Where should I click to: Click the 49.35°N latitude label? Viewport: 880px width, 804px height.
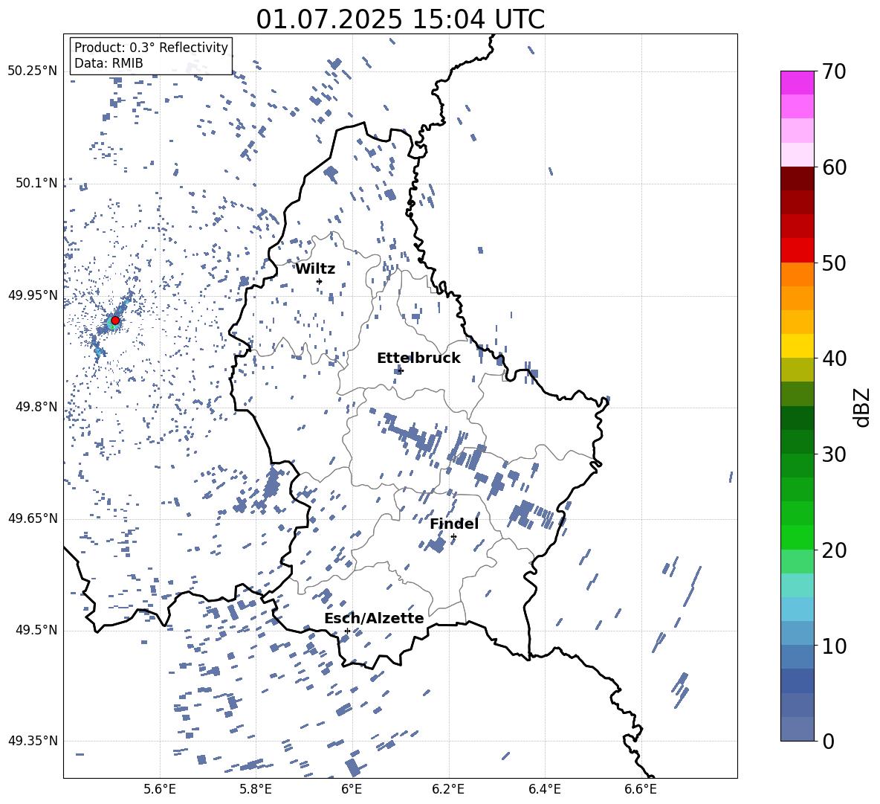coord(33,741)
